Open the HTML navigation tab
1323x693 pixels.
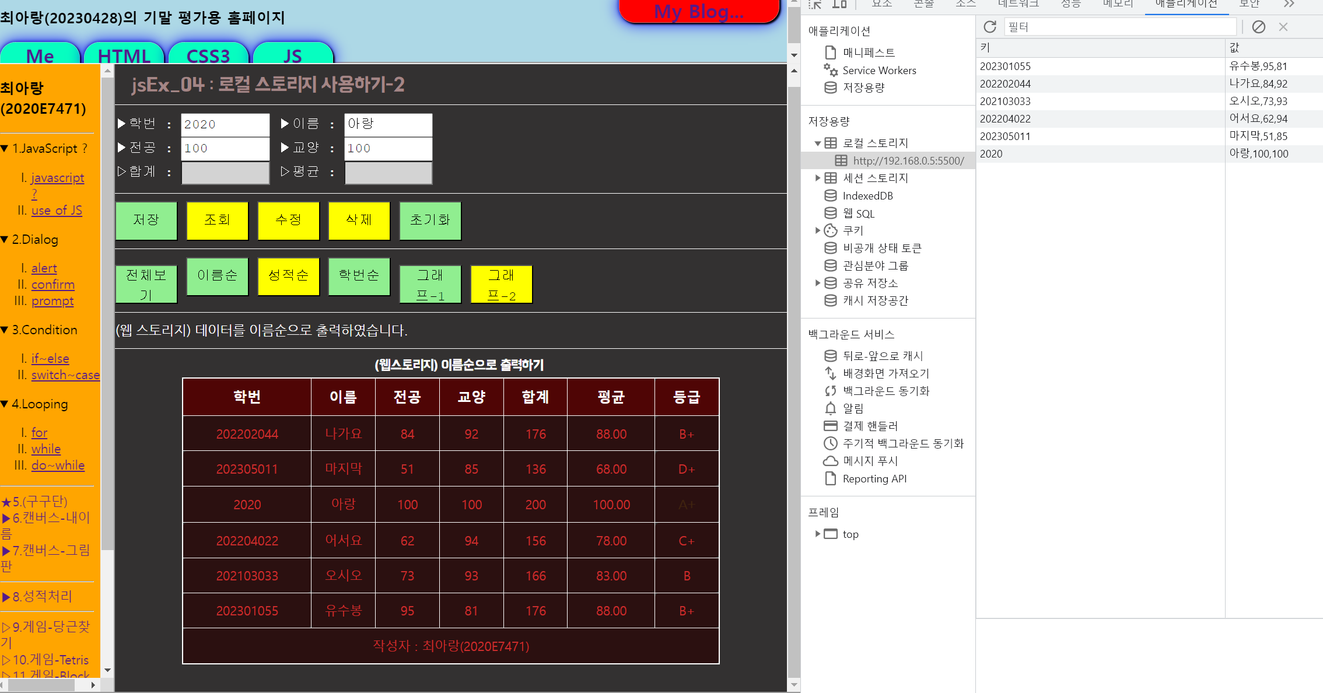point(124,55)
